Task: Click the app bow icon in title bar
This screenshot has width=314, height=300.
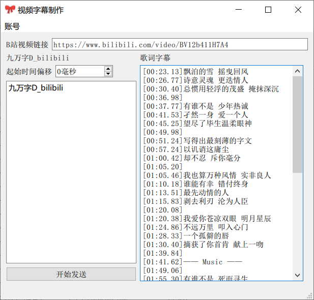Action: tap(10, 10)
